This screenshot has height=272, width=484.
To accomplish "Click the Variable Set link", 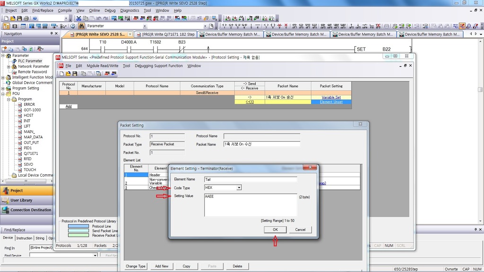I will coord(331,97).
